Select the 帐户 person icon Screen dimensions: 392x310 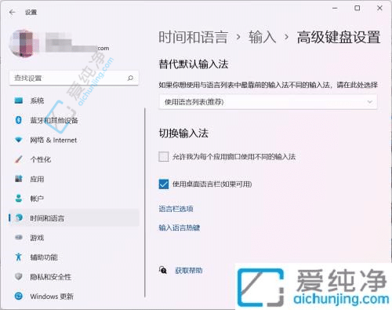pyautogui.click(x=19, y=199)
